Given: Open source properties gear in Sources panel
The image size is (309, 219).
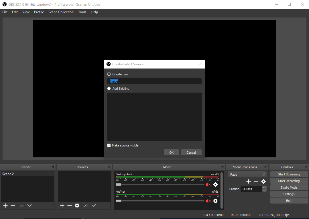Looking at the screenshot, I should pyautogui.click(x=77, y=206).
